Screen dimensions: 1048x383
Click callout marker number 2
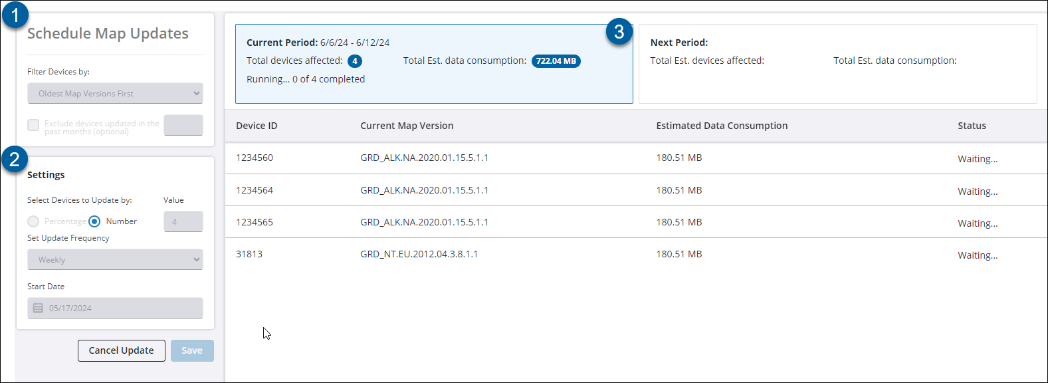point(14,160)
